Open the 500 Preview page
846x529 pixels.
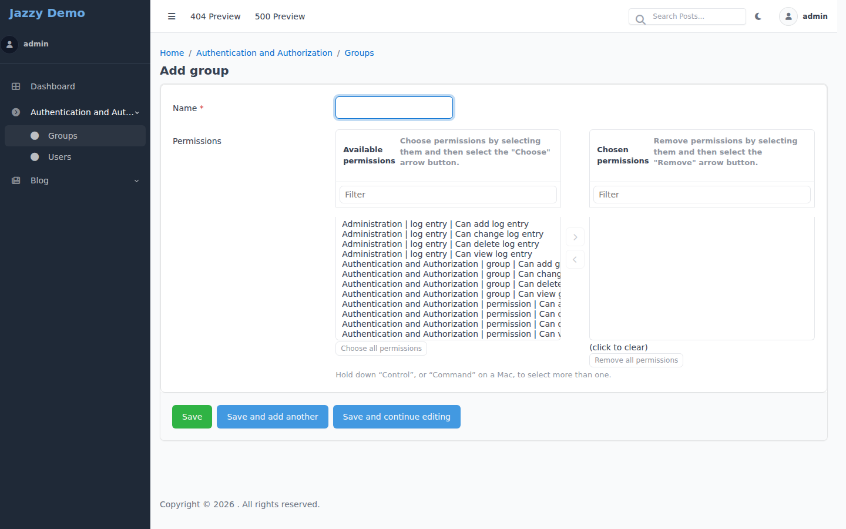(280, 16)
